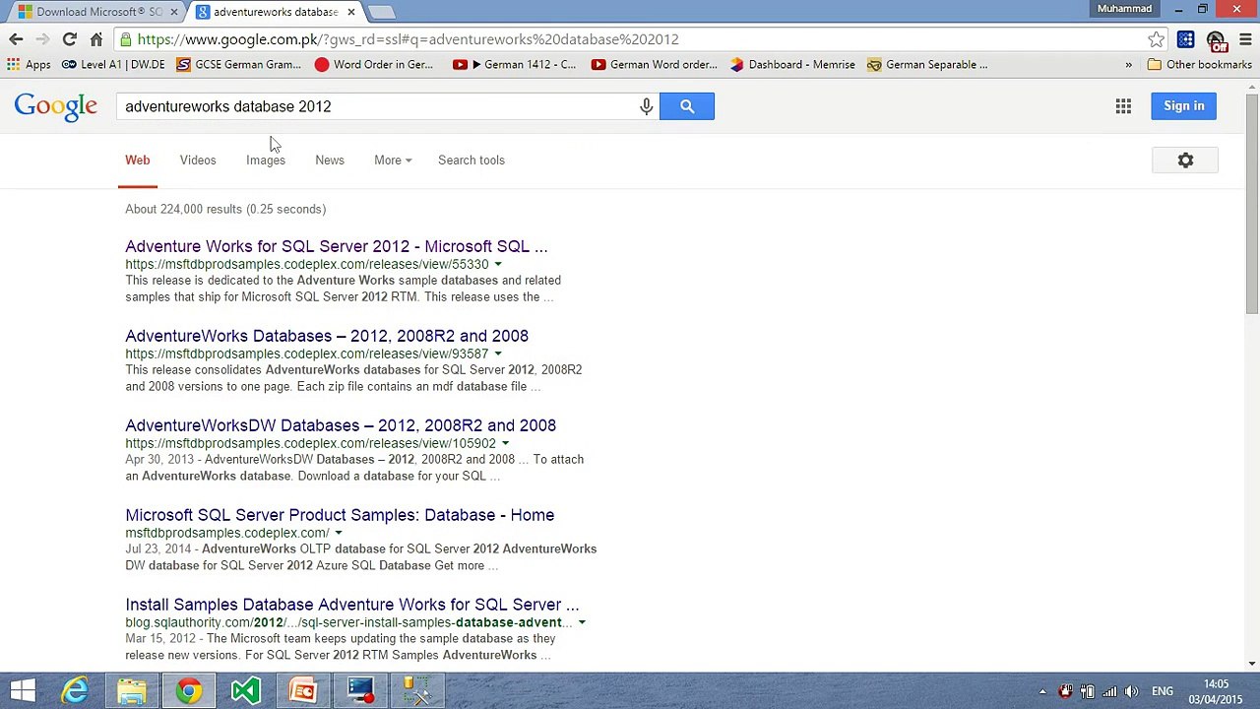Open Microsoft SQL Server Product Samples result
Screen dimensions: 1260x709
tap(340, 515)
